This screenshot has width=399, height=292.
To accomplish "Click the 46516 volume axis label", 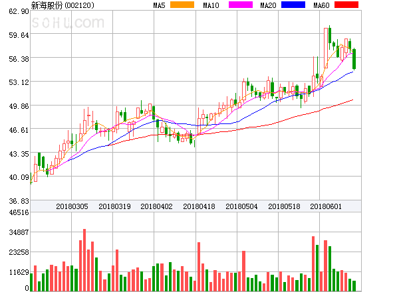I will [x=19, y=212].
